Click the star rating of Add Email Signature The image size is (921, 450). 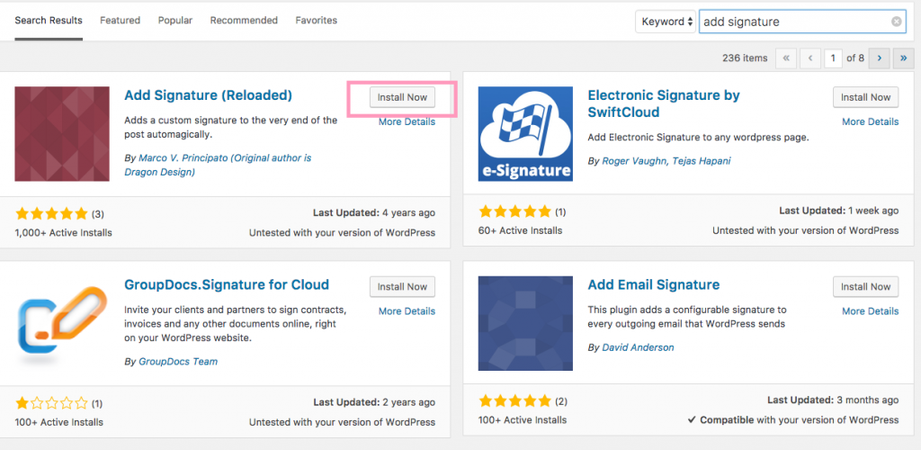pyautogui.click(x=515, y=401)
